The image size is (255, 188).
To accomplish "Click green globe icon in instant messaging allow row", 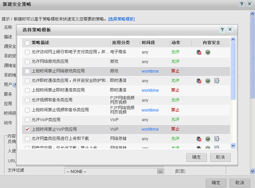I will pos(208,80).
